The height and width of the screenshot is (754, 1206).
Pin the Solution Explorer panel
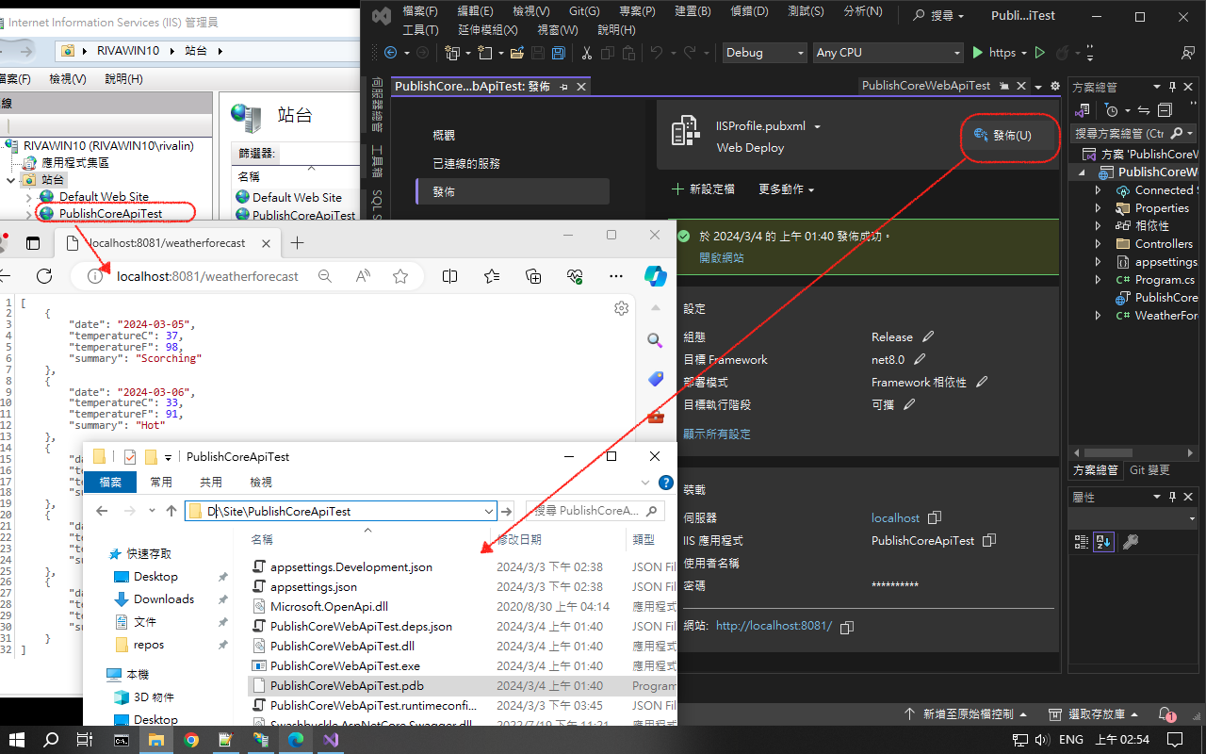coord(1171,86)
